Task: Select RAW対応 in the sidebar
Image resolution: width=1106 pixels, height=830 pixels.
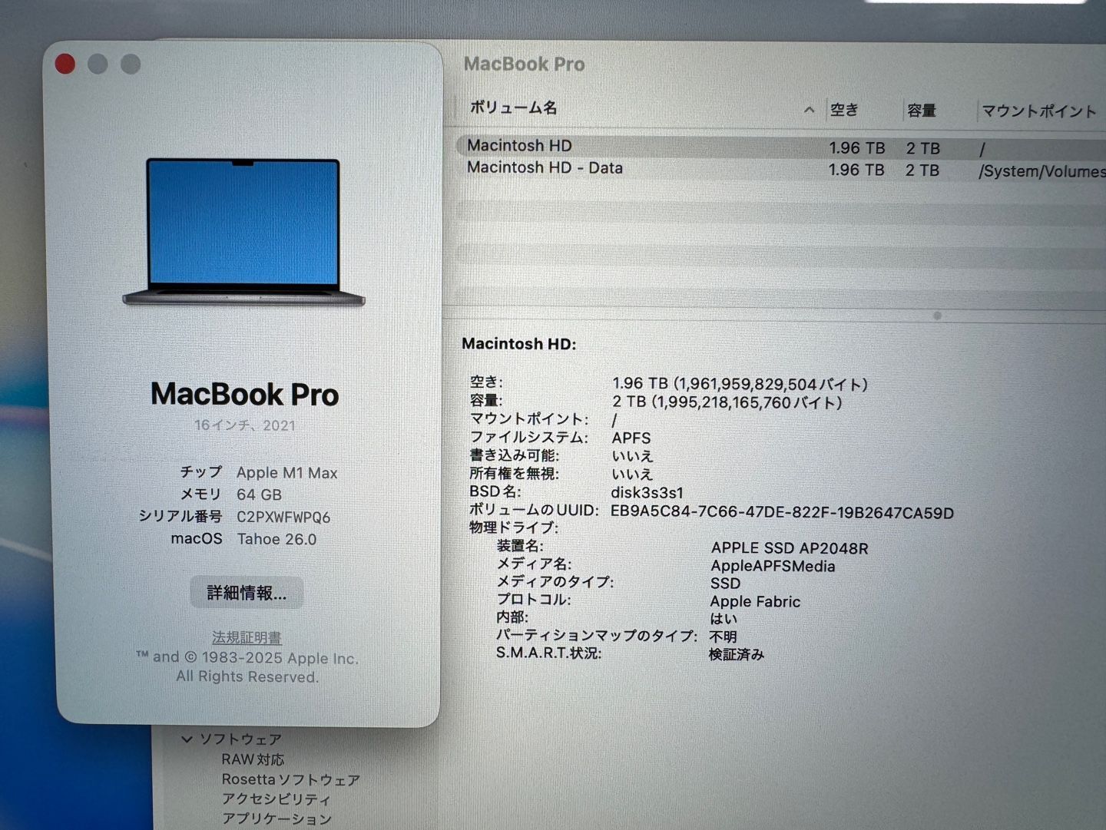Action: 253,759
